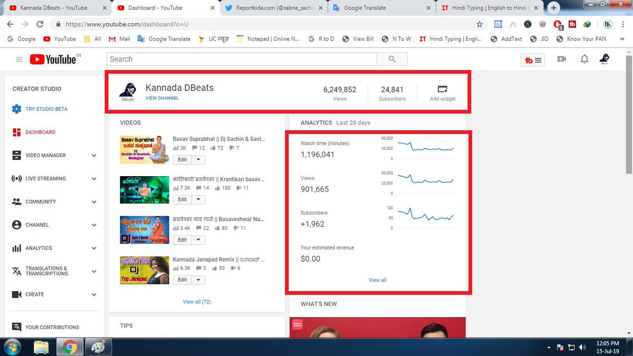Click the 24,841 Subscribers count
This screenshot has width=633, height=356.
pos(392,90)
